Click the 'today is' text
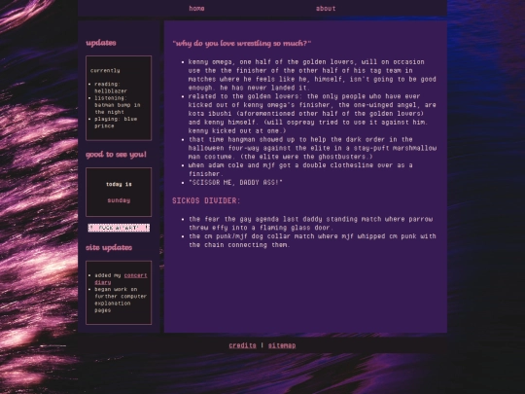This screenshot has height=394, width=525. (119, 184)
